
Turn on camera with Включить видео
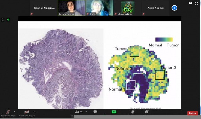click(27, 113)
